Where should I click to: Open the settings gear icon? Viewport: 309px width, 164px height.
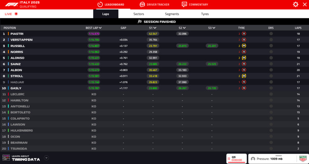click(x=295, y=5)
